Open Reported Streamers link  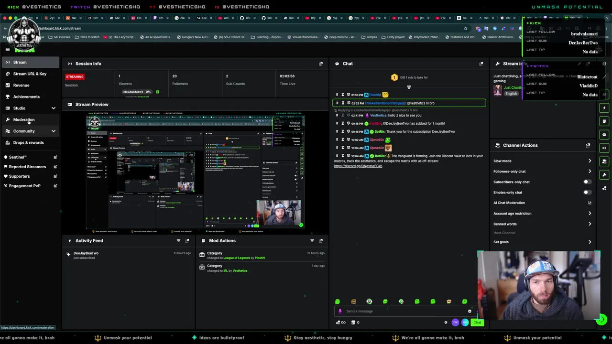(x=31, y=167)
